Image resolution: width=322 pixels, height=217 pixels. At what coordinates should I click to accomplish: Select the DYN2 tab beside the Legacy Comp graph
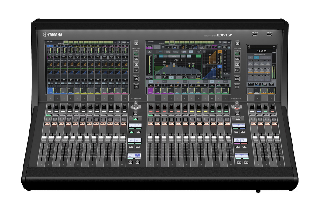tap(220, 67)
